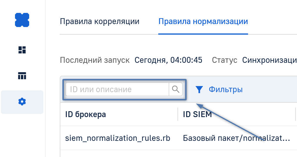Click the 'Базовый пакет/normalizat...' cell
Image resolution: width=297 pixels, height=157 pixels.
(x=236, y=138)
